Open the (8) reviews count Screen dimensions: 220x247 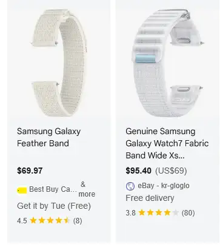(78, 221)
